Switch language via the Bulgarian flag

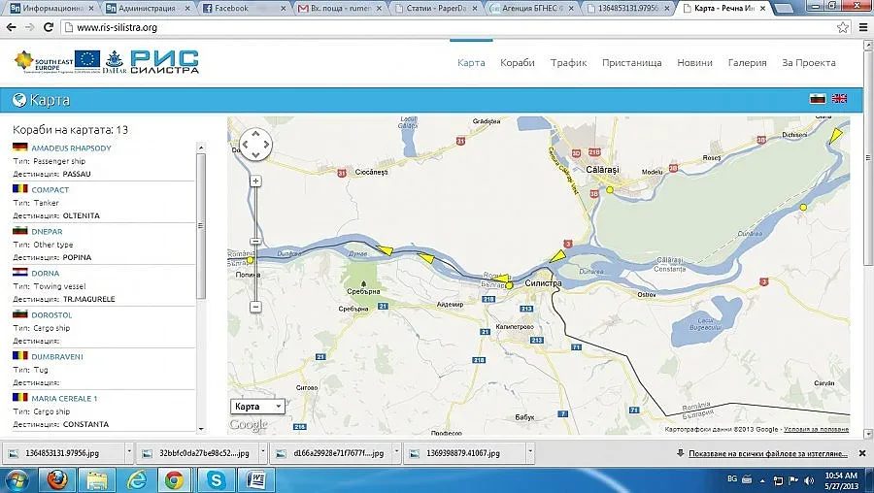pyautogui.click(x=817, y=99)
